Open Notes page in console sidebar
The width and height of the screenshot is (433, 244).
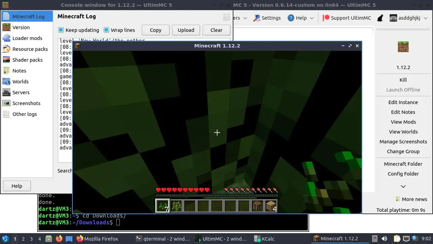pyautogui.click(x=27, y=71)
